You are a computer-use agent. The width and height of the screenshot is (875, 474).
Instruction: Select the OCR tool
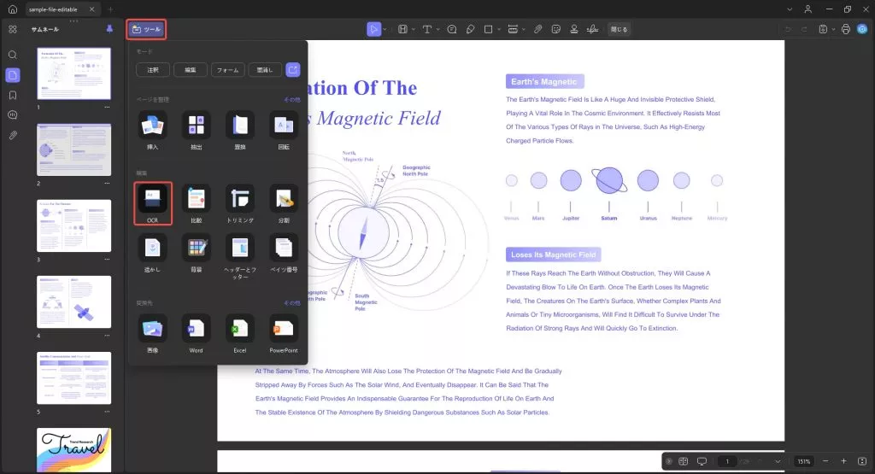click(x=152, y=203)
